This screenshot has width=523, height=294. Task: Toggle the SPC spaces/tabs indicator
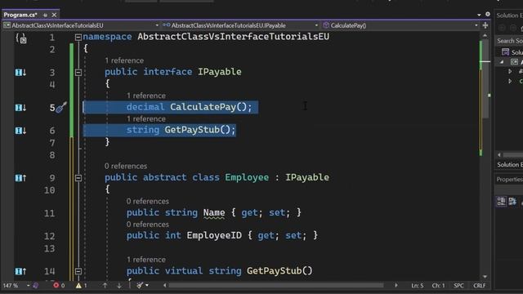[x=458, y=286]
